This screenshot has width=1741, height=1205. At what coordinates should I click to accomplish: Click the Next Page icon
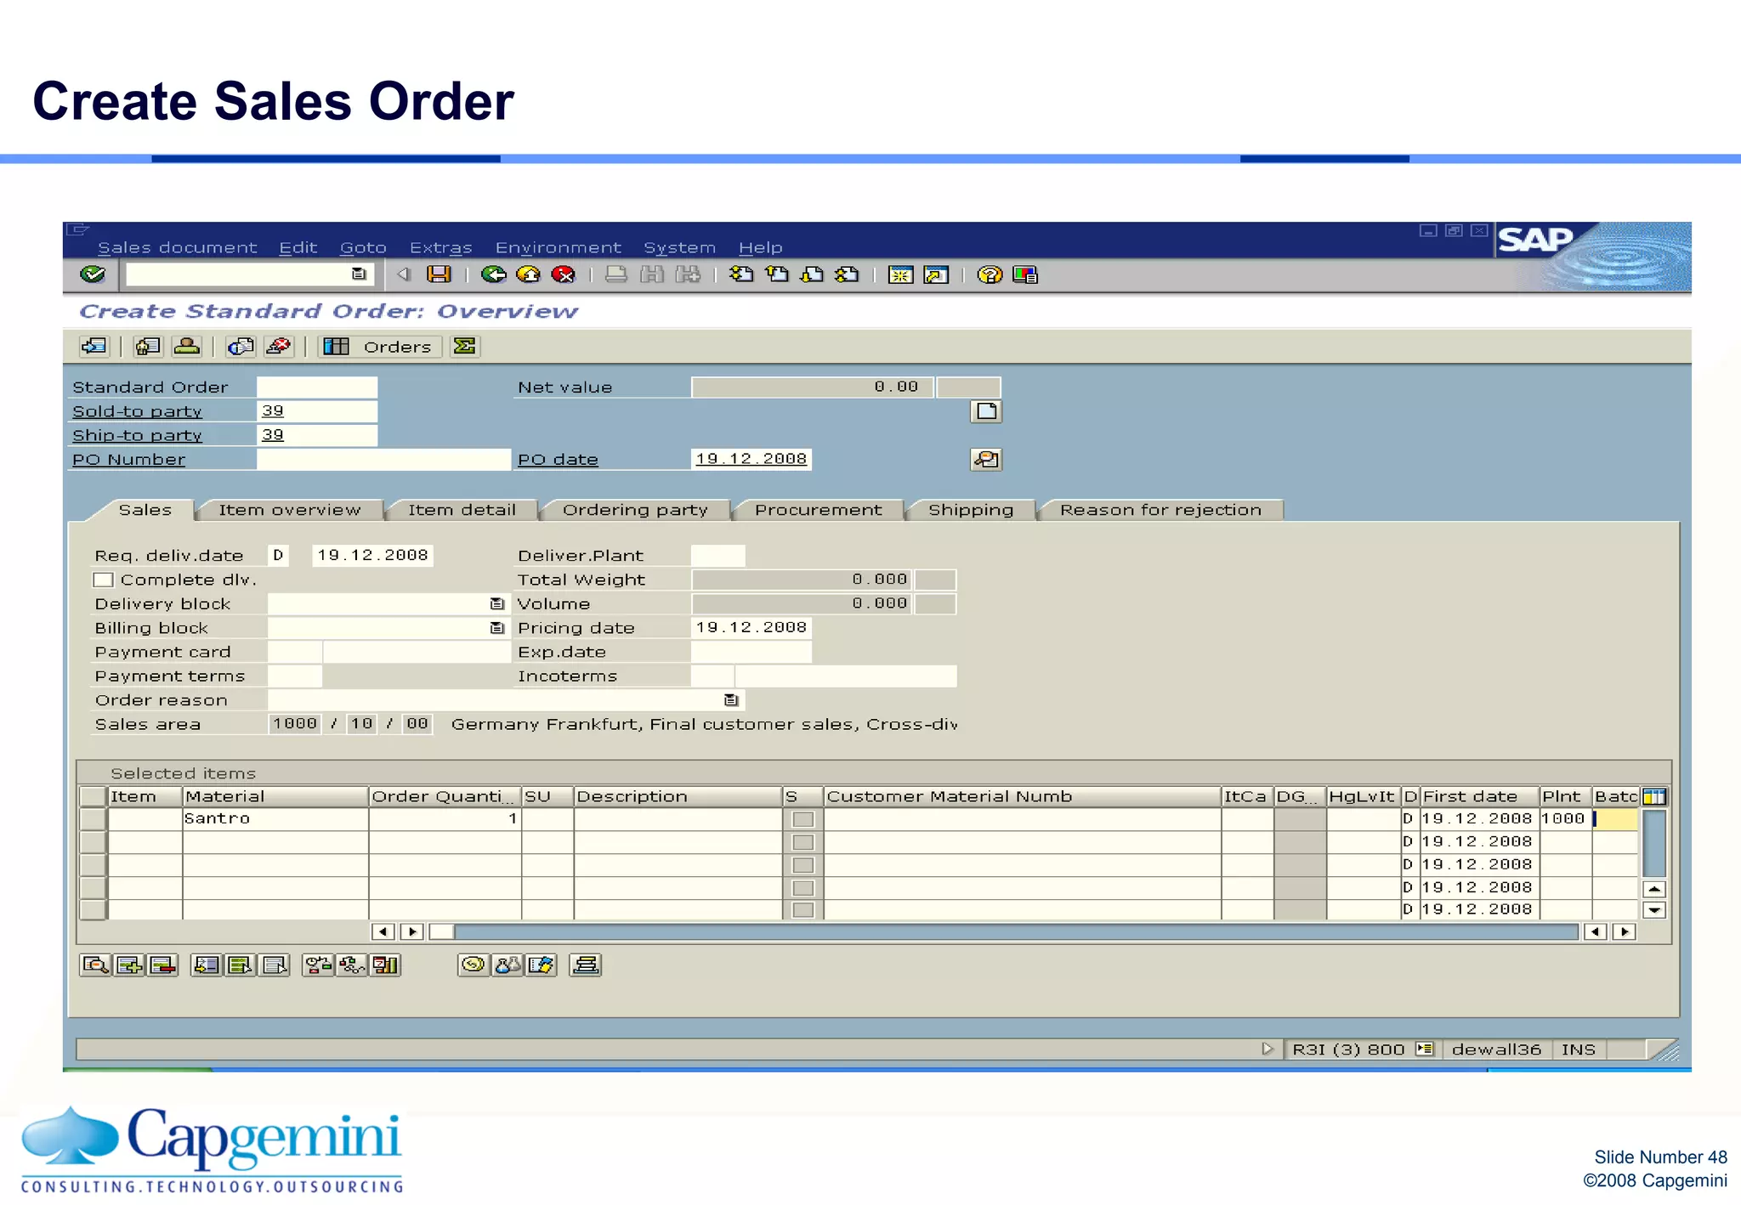point(813,274)
